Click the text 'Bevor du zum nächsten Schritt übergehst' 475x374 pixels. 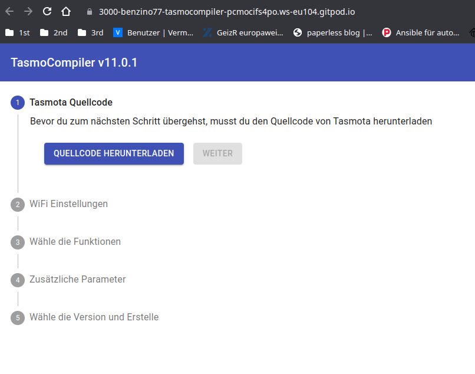[119, 122]
